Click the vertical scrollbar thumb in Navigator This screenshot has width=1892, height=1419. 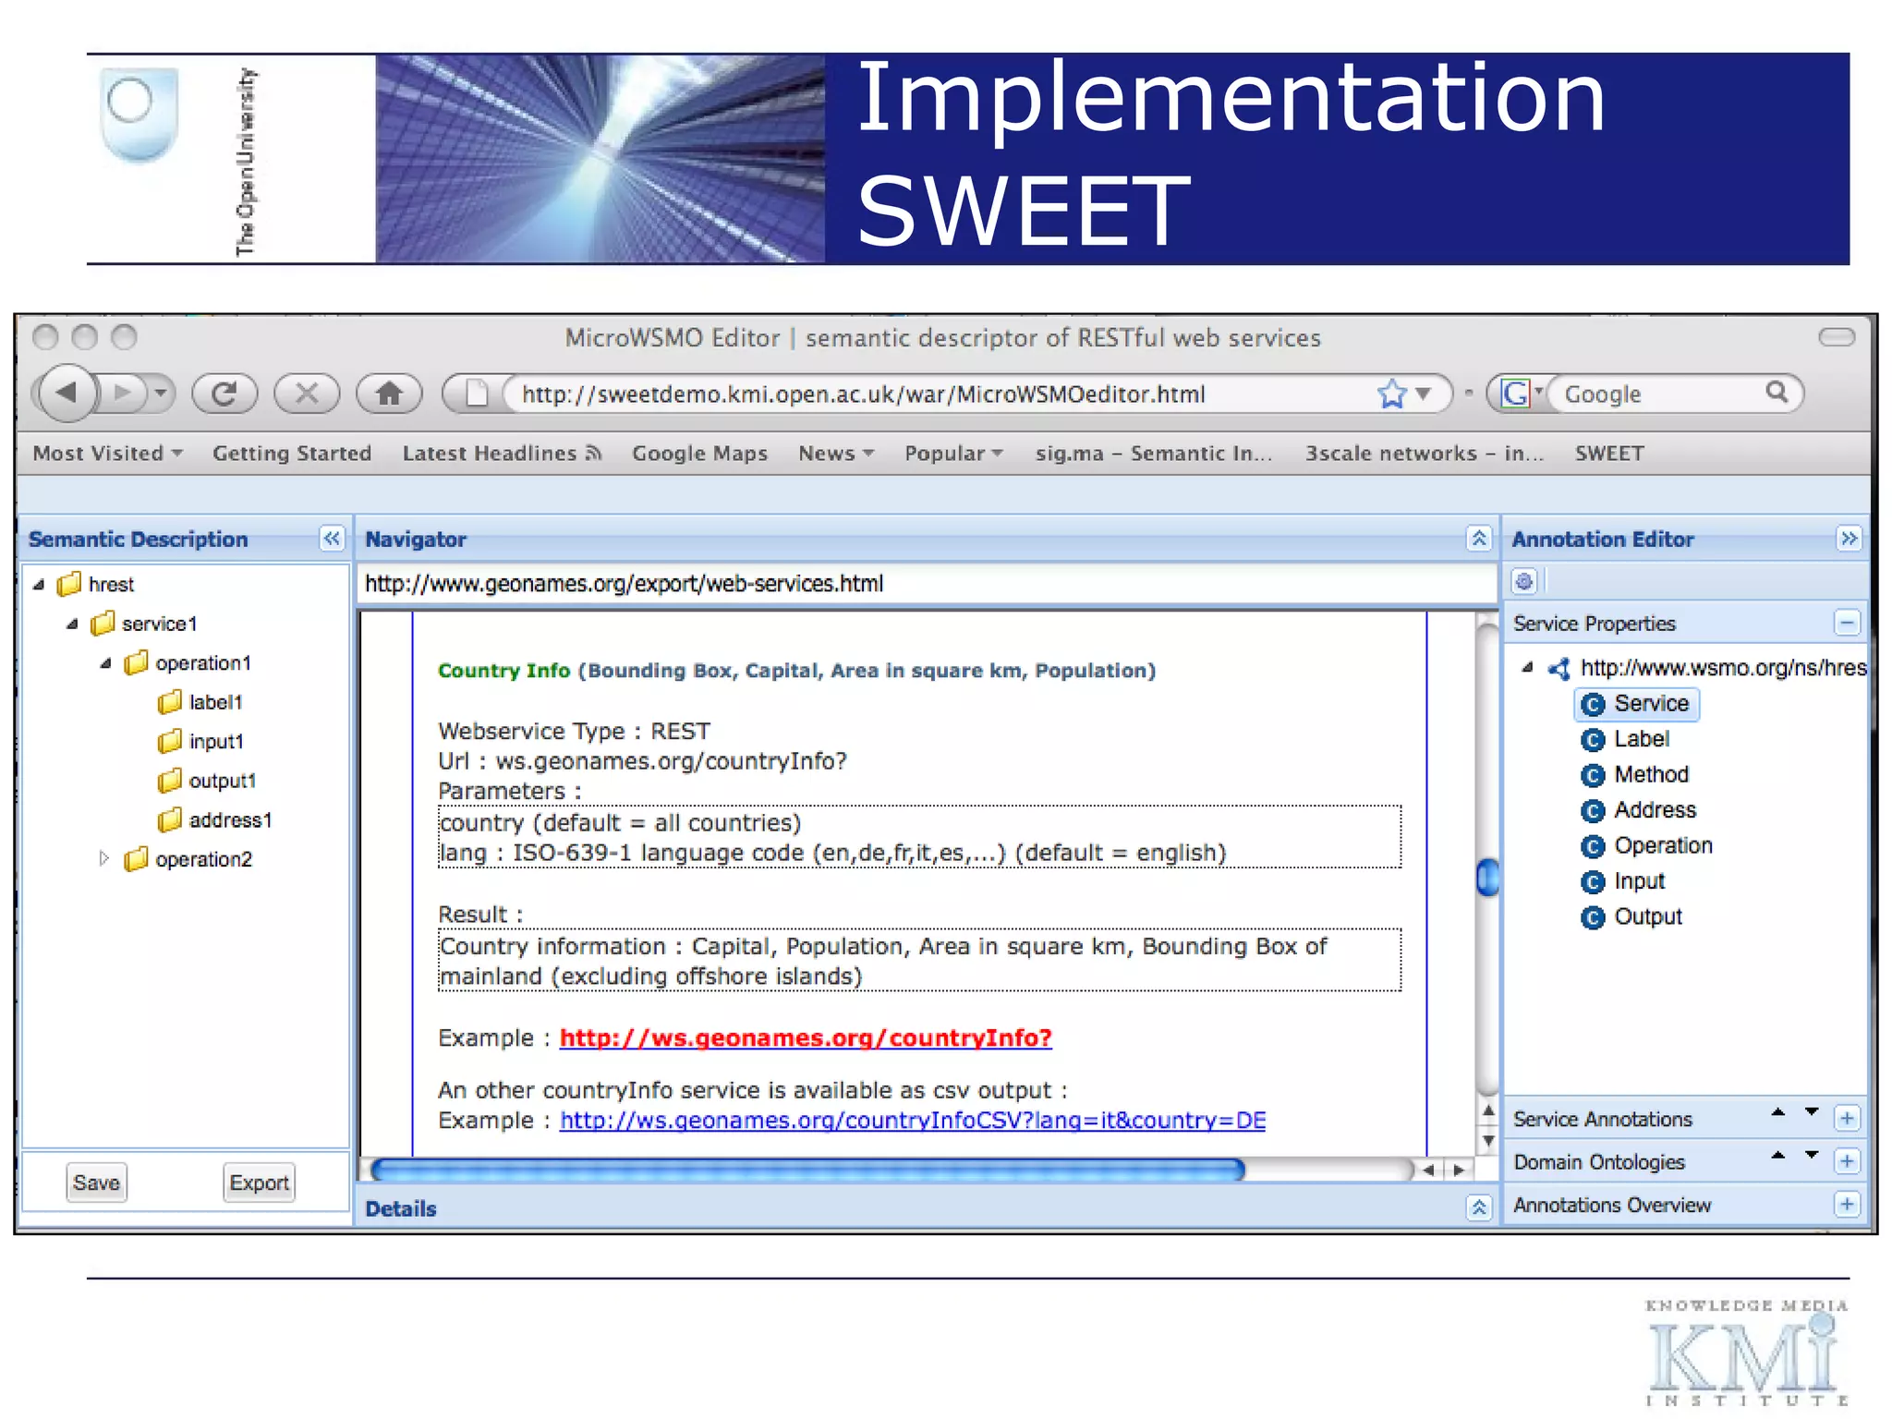(1487, 878)
